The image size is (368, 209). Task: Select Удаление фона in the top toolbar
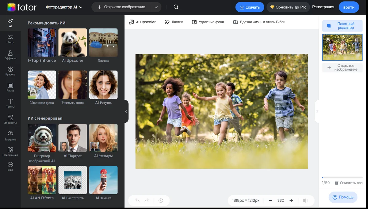pyautogui.click(x=208, y=22)
